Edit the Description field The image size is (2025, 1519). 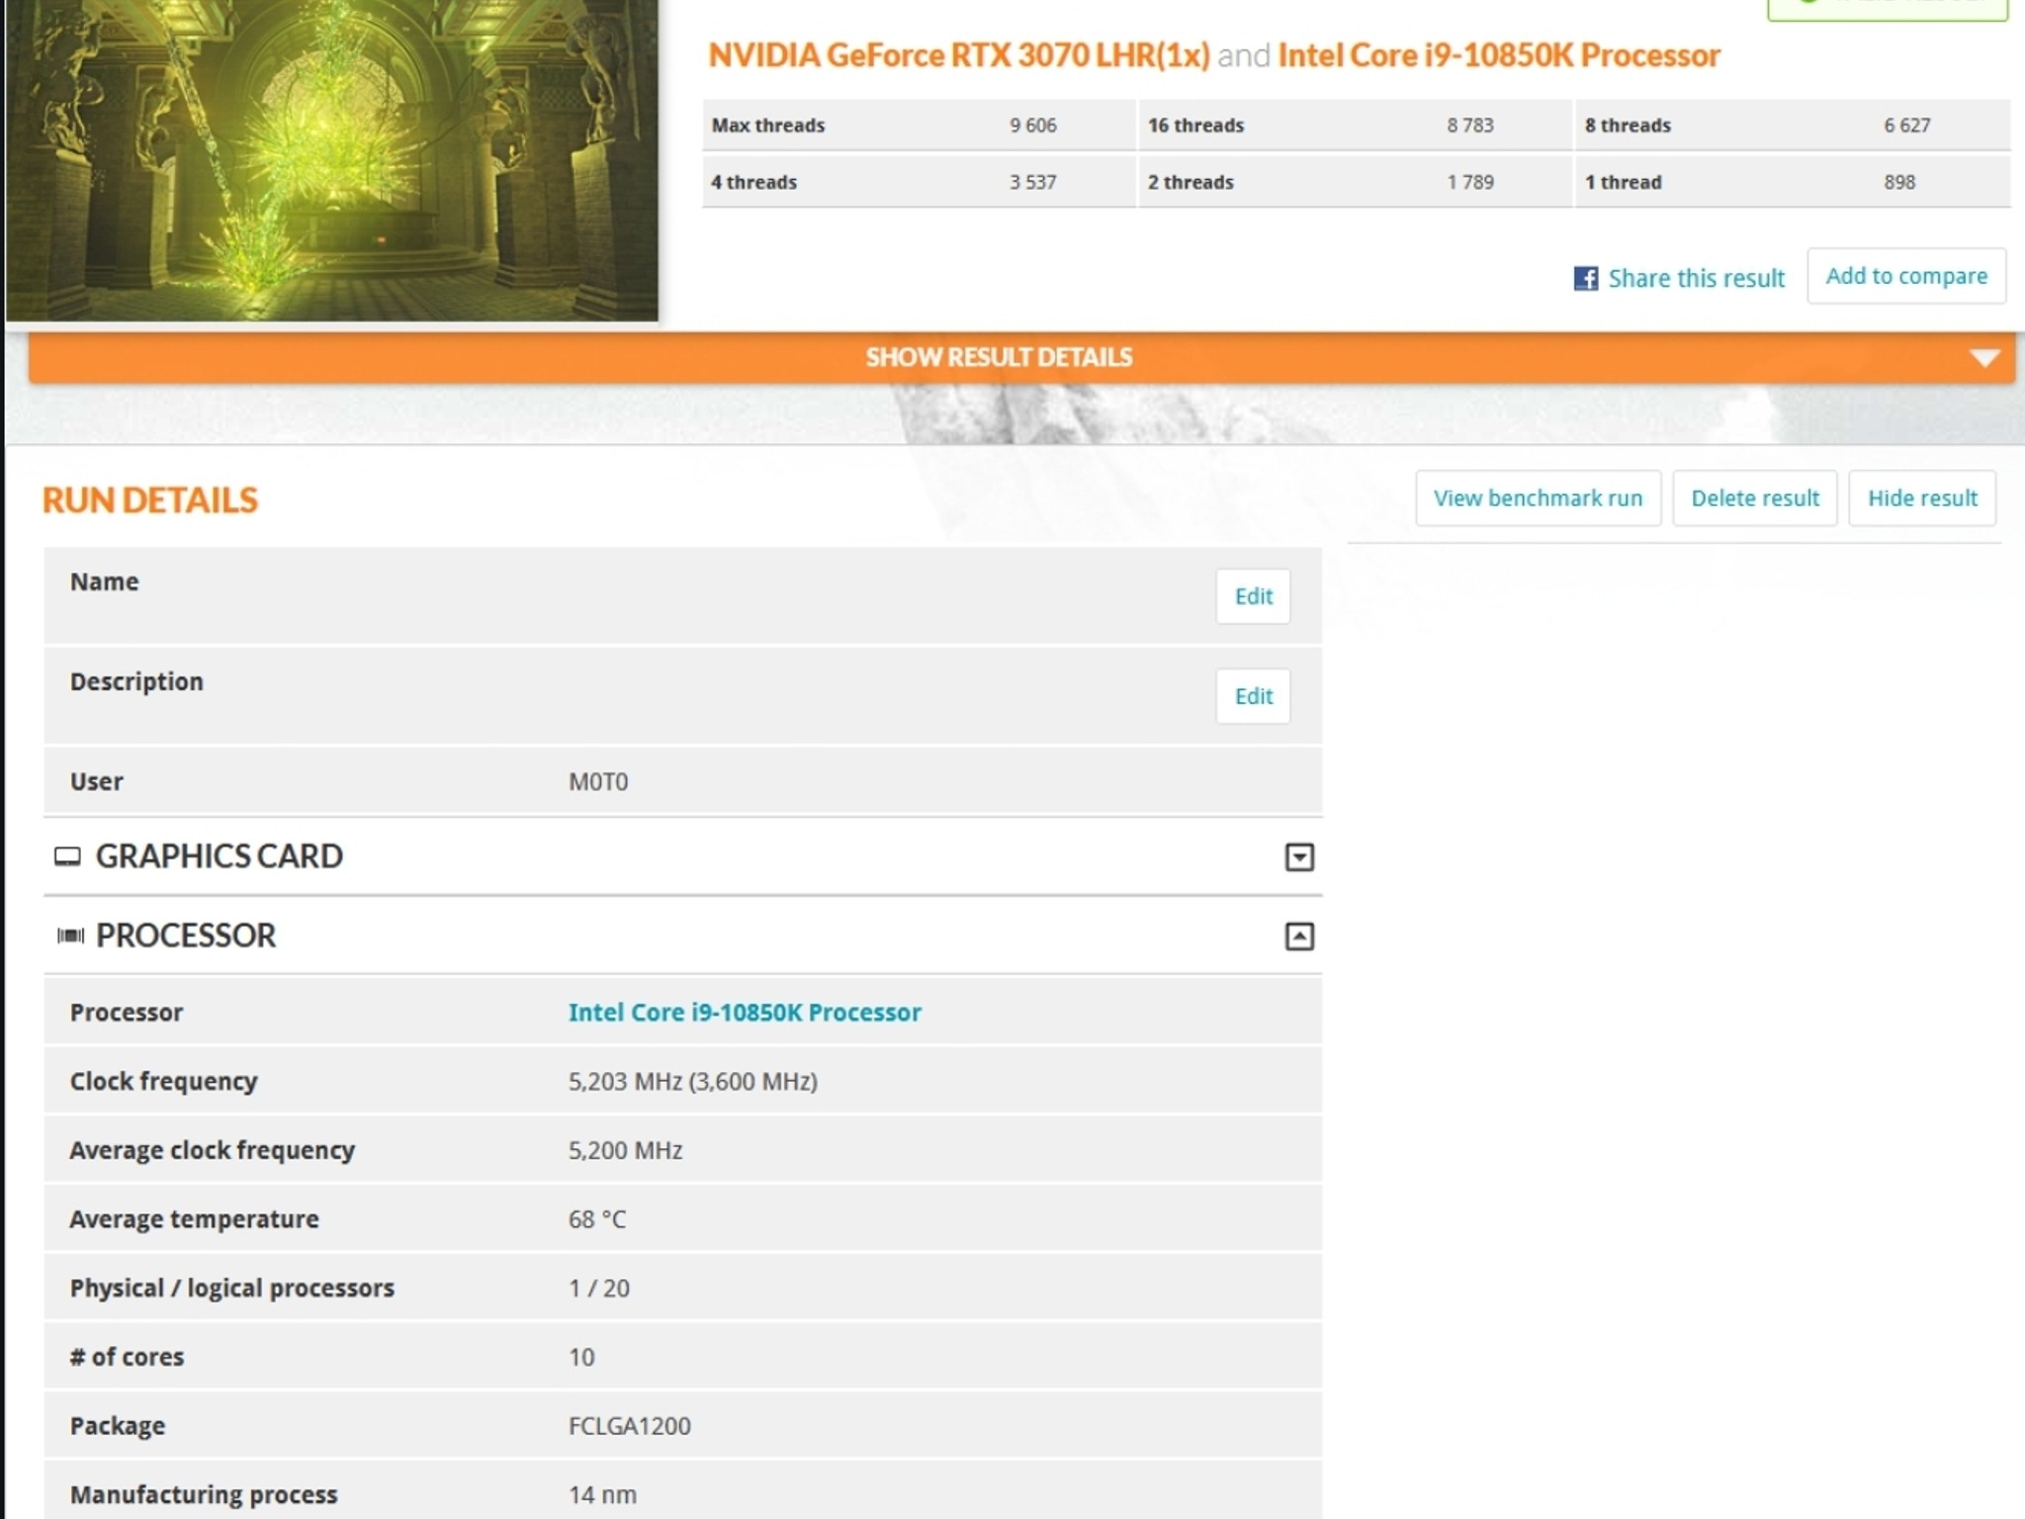tap(1253, 695)
